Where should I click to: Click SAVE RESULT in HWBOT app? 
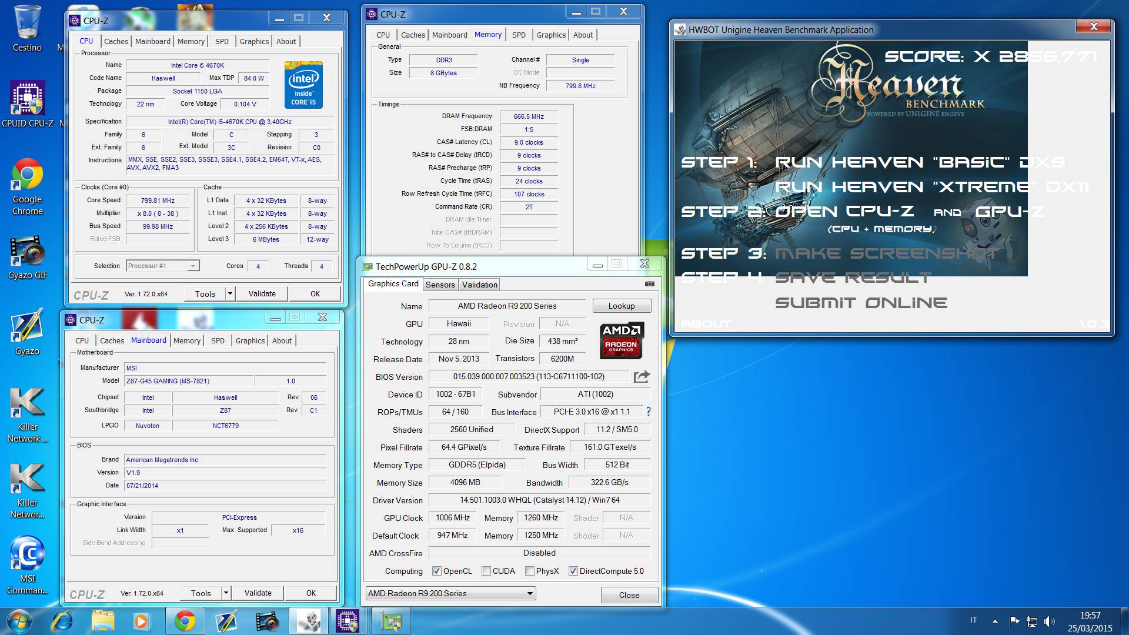(853, 278)
